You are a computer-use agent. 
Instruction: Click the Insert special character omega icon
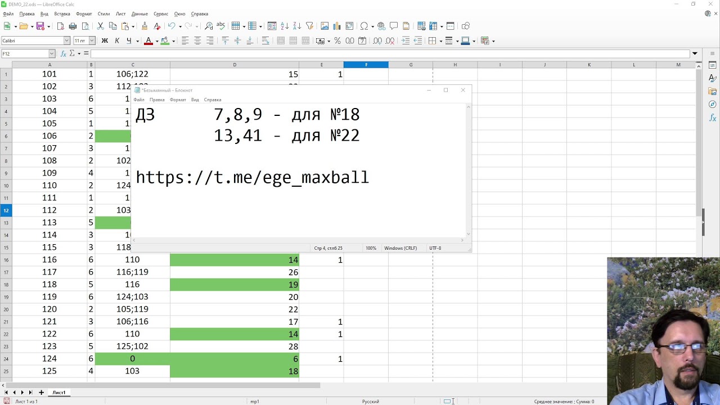click(x=364, y=26)
